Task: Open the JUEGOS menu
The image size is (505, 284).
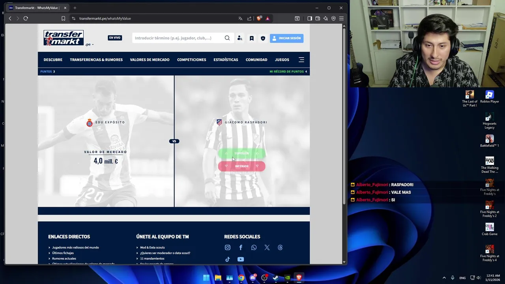Action: coord(282,60)
